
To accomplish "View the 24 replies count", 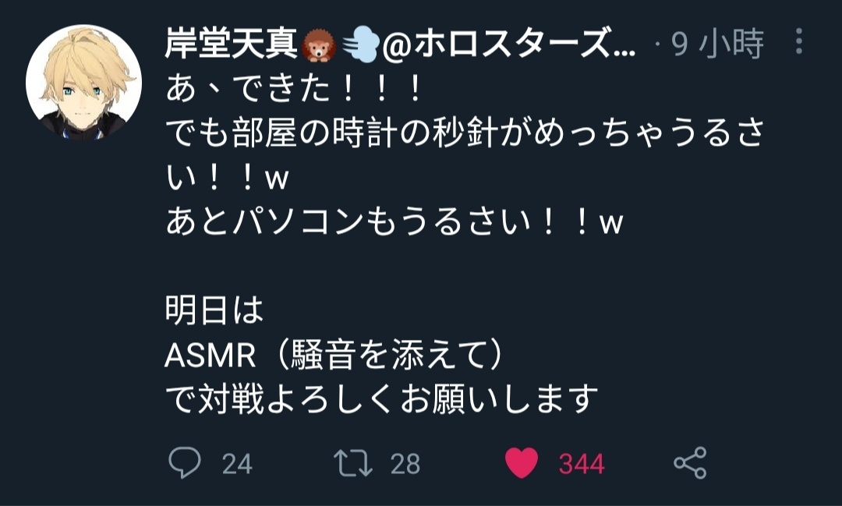I will click(x=237, y=464).
